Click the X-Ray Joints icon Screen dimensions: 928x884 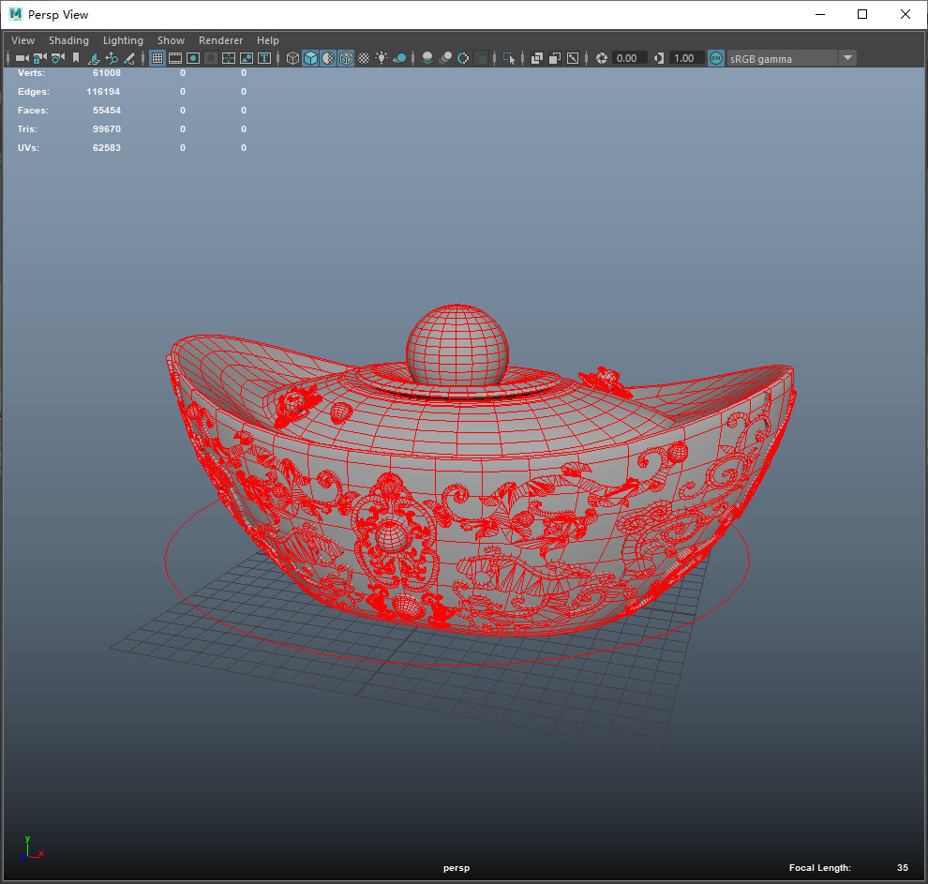(x=573, y=58)
